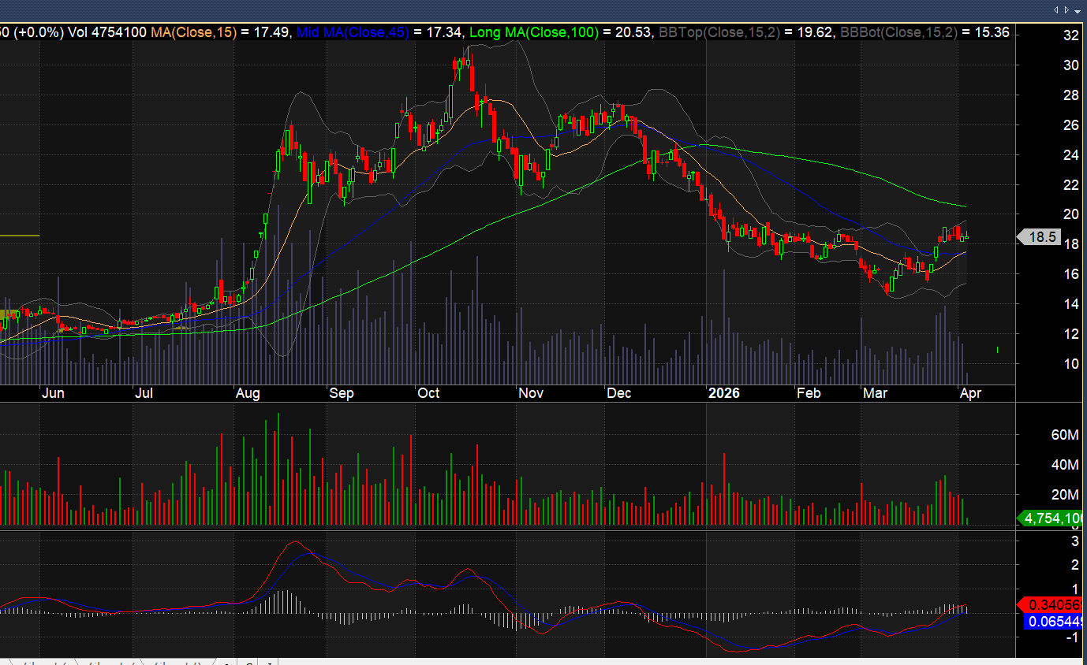Click the Aug month marker on time axis
This screenshot has height=665, width=1087.
(248, 393)
